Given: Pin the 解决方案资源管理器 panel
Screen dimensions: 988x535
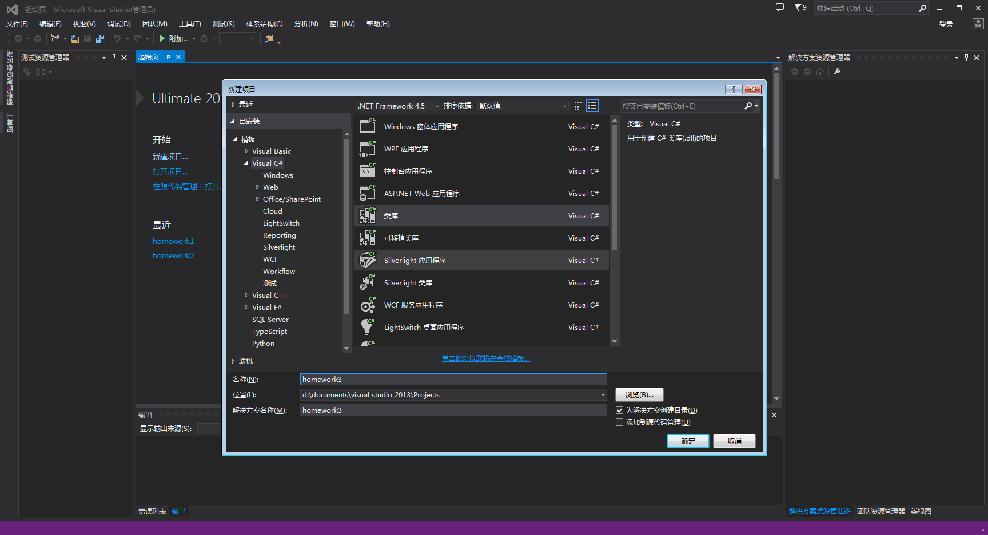Looking at the screenshot, I should point(966,57).
